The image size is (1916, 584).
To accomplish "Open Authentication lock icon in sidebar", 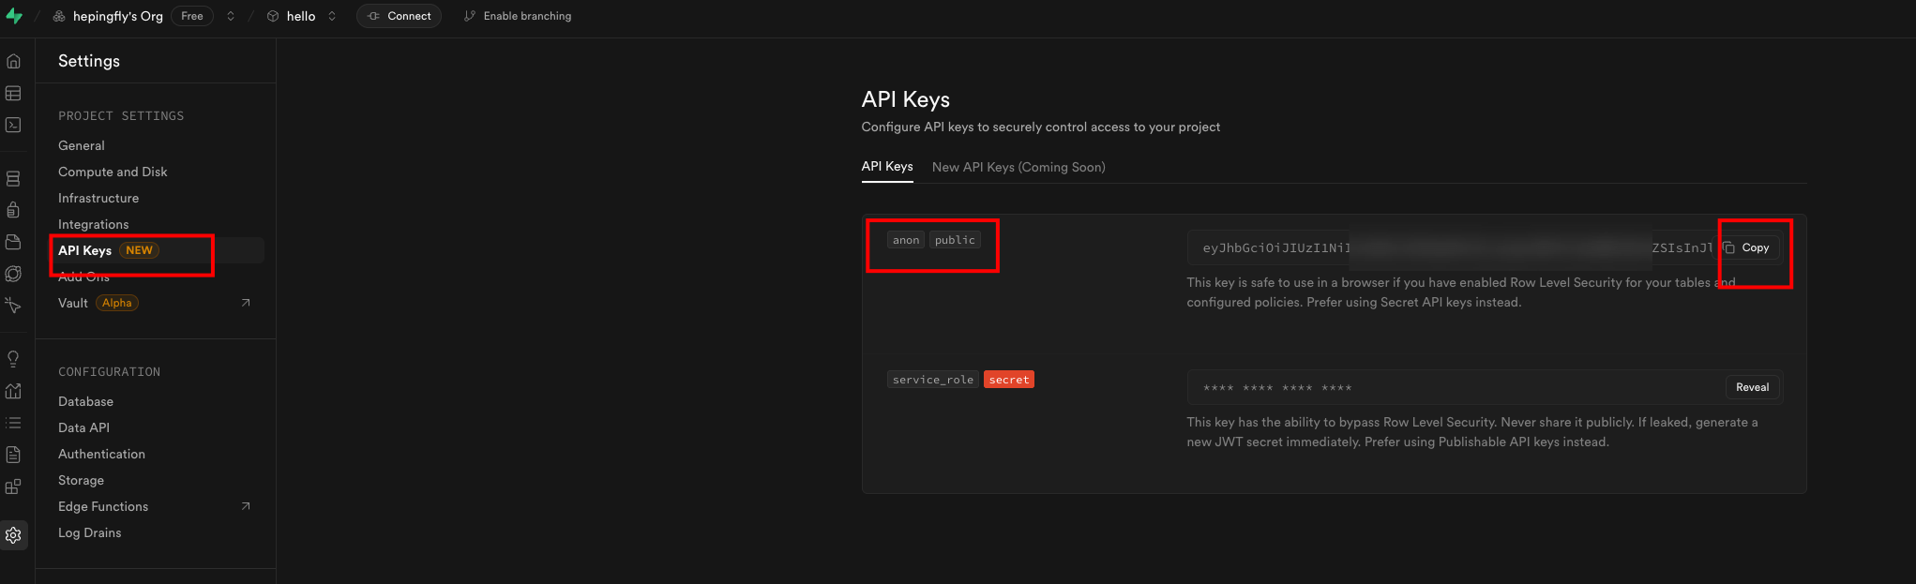I will (x=13, y=209).
